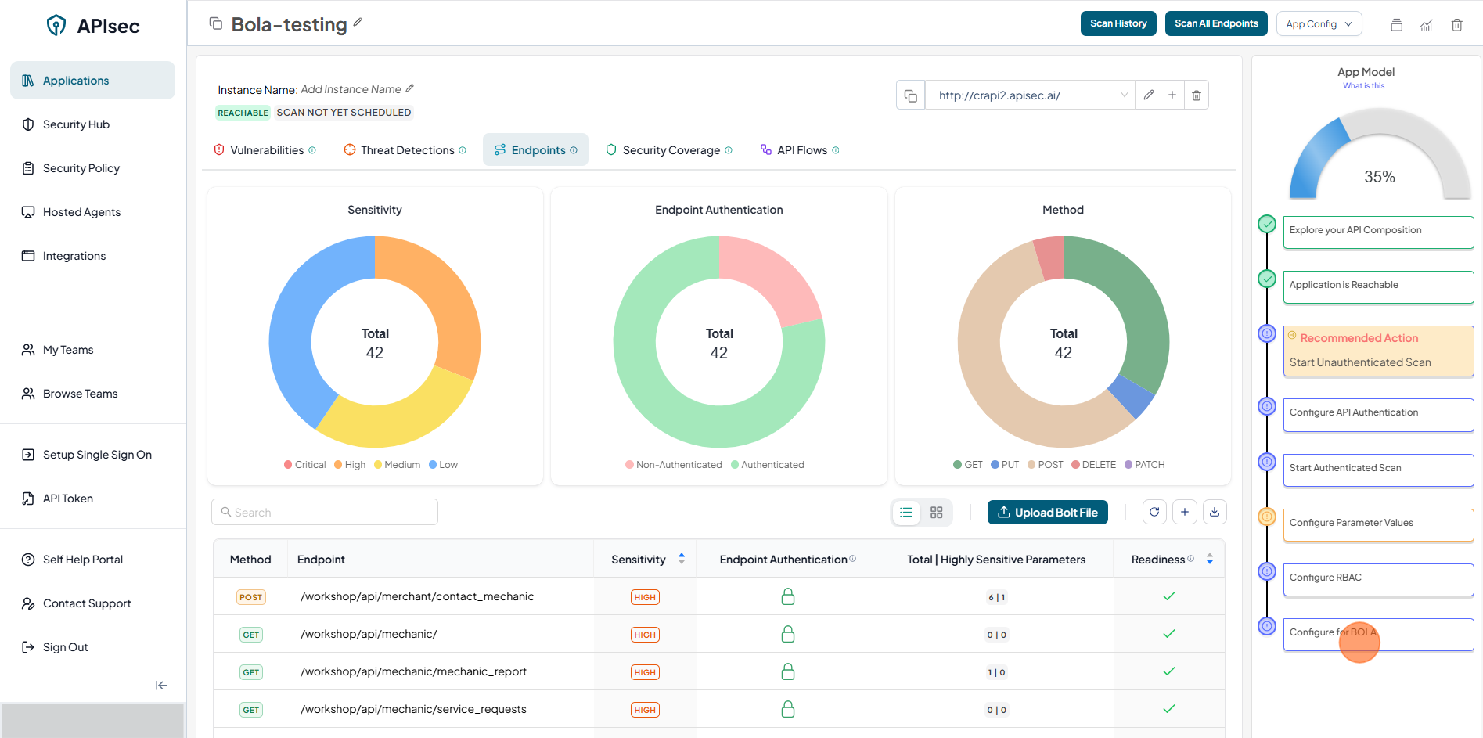Viewport: 1483px width, 738px height.
Task: Add a new instance URL with plus icon
Action: (x=1172, y=95)
